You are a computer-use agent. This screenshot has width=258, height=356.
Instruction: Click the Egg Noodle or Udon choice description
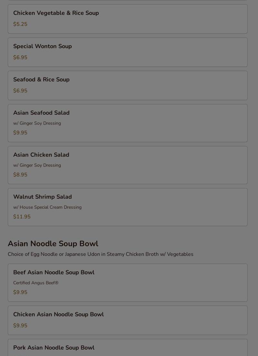click(100, 254)
